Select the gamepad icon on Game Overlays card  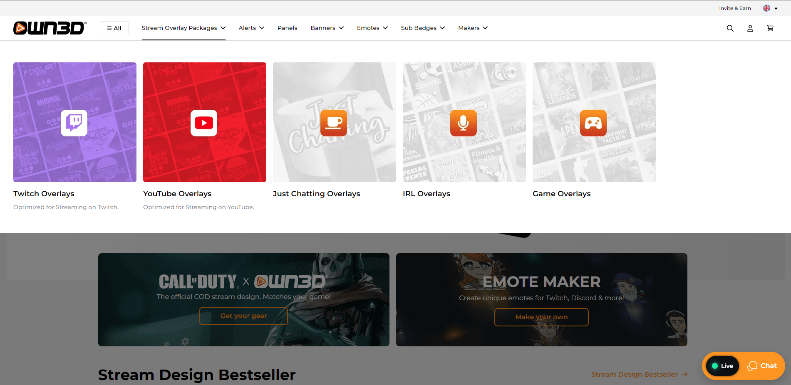click(593, 123)
